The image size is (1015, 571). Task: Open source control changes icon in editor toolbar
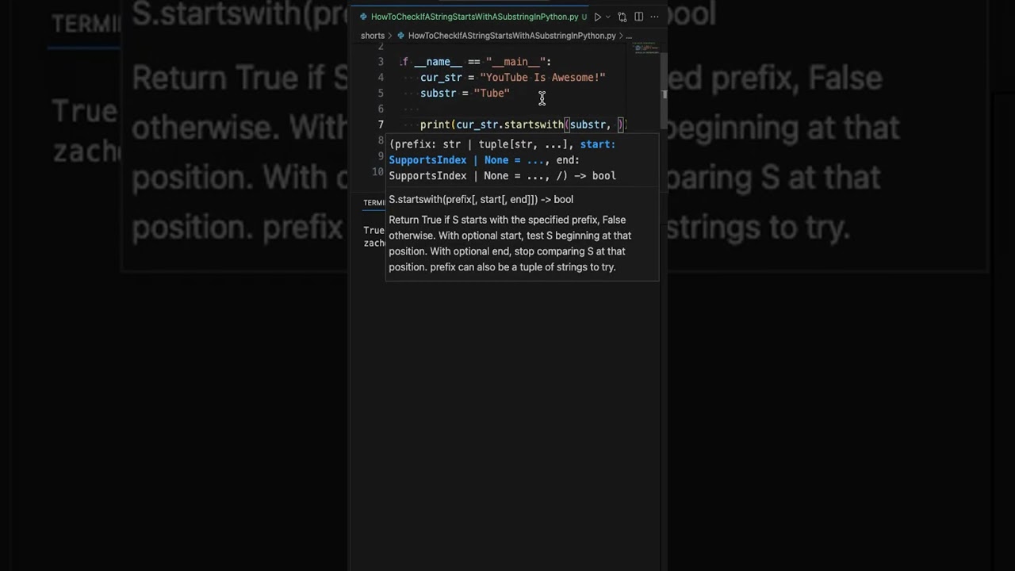tap(622, 17)
